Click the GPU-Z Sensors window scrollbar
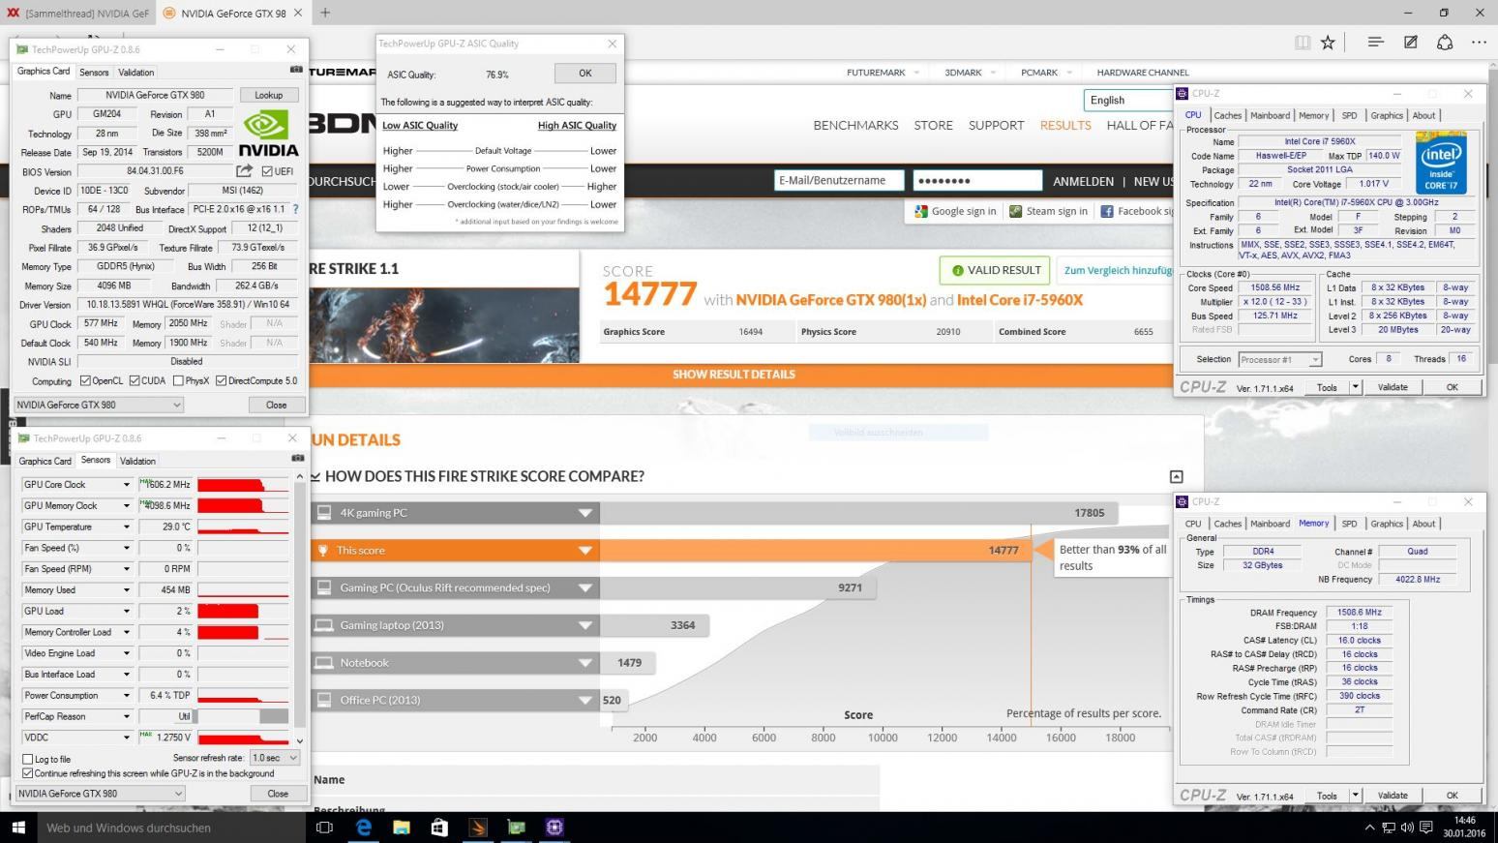Image resolution: width=1498 pixels, height=843 pixels. pos(299,609)
